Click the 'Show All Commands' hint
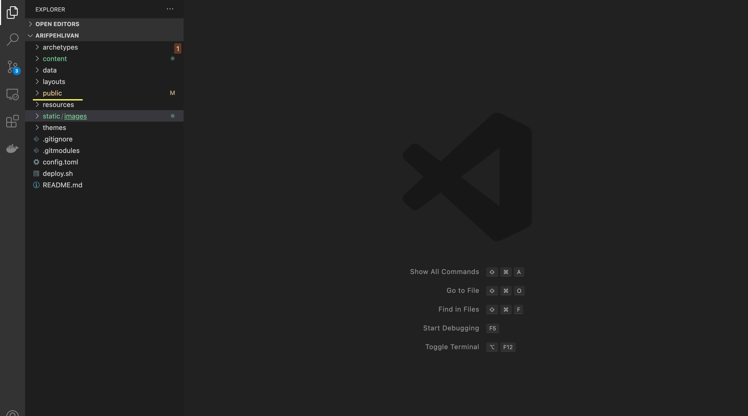This screenshot has height=416, width=748. (444, 272)
